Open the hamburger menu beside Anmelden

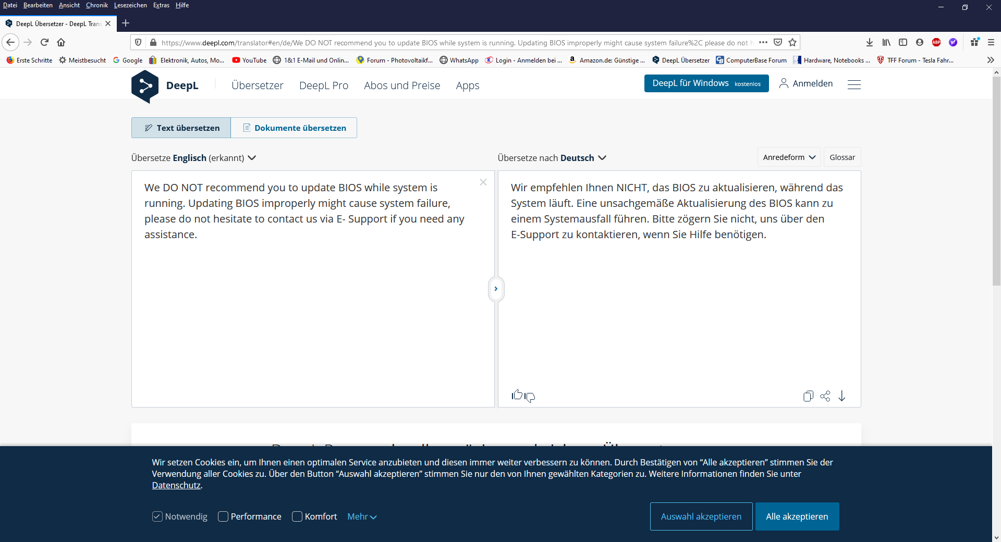(854, 84)
